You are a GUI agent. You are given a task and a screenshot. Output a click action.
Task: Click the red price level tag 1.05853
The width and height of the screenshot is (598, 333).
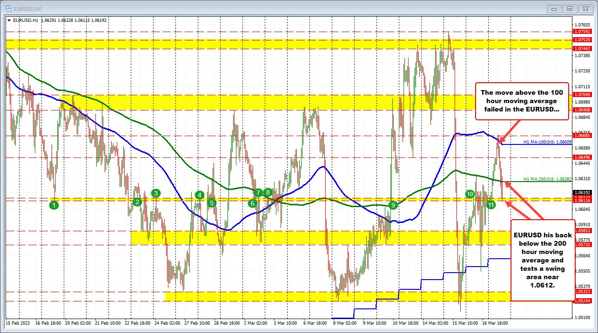coord(582,231)
